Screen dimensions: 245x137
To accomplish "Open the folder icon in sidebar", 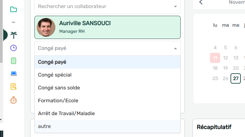I will pyautogui.click(x=13, y=9).
